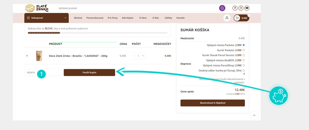309x130 pixels.
Task: Click the hamburger icon next to Nakupovať
Action: [28, 18]
